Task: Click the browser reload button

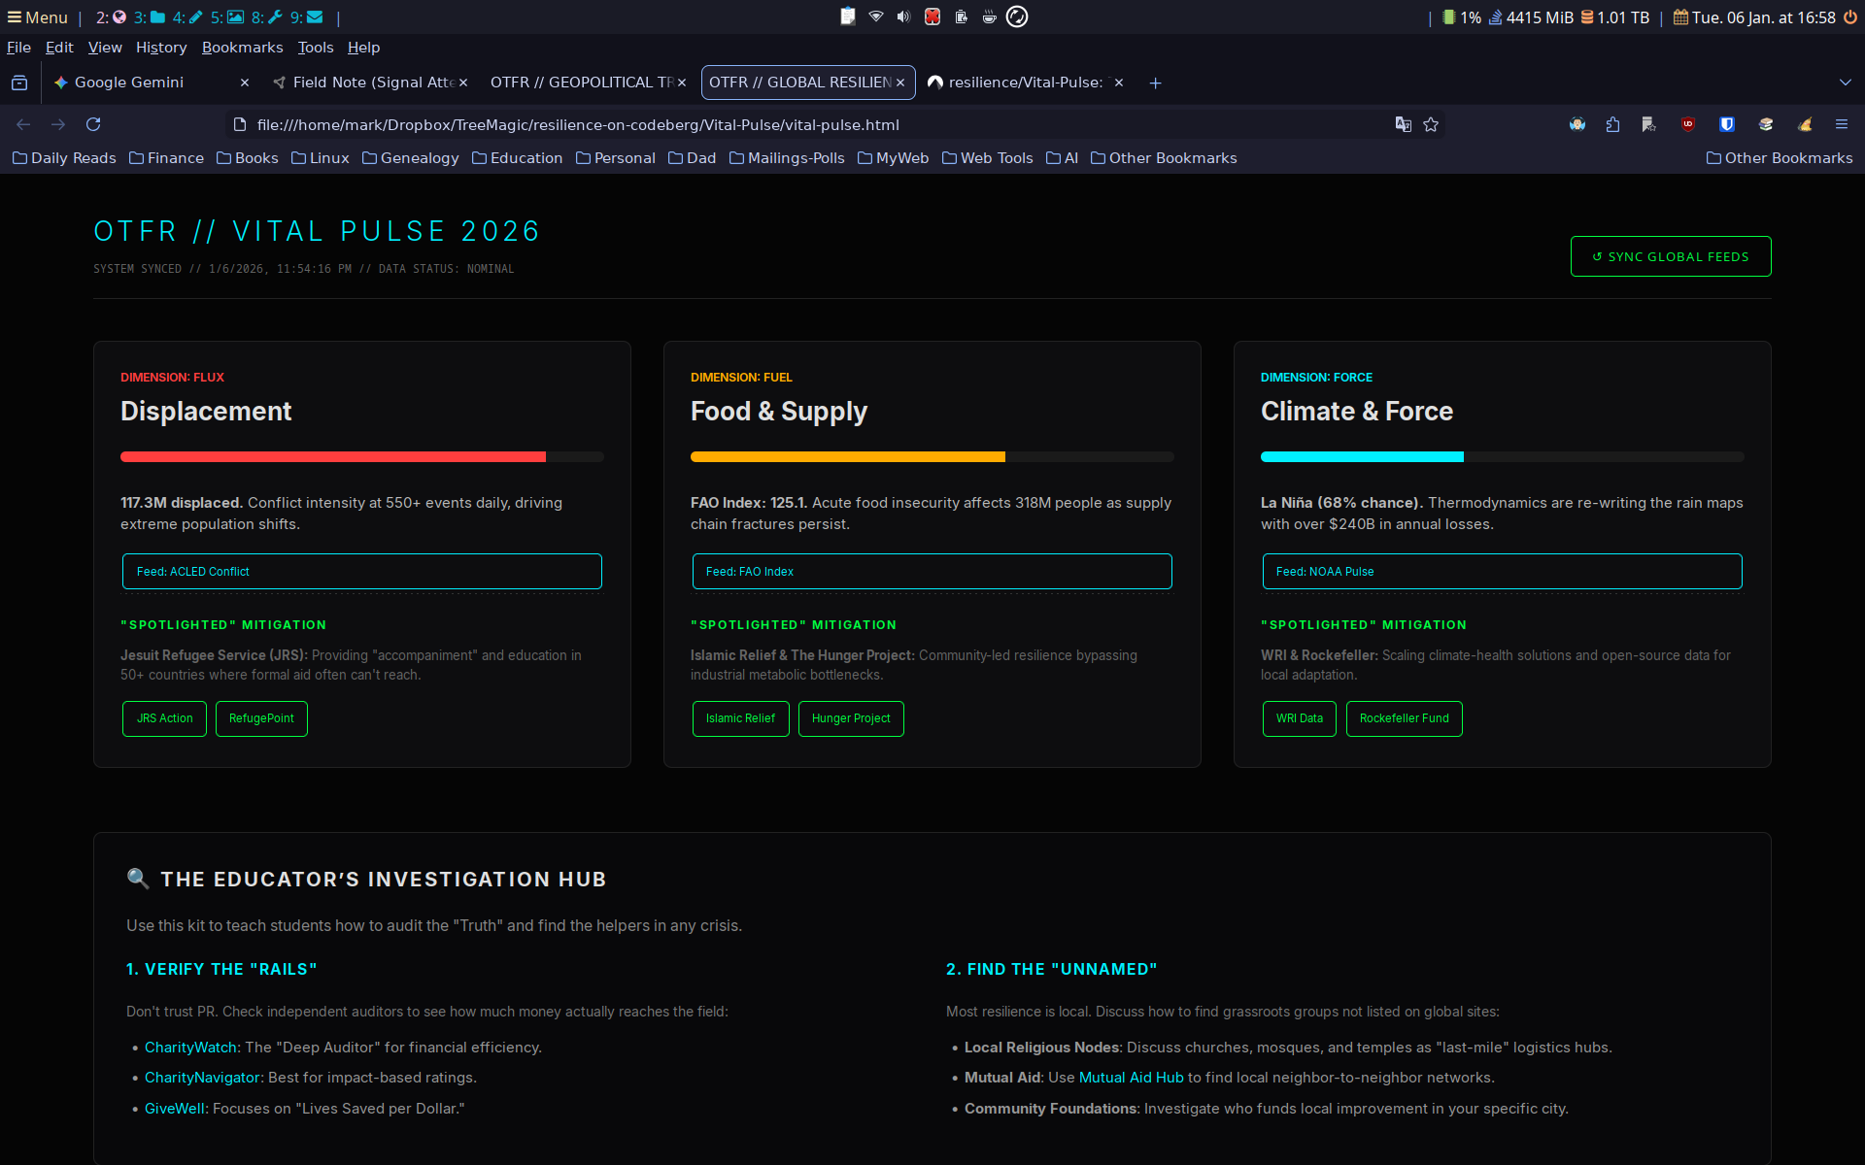Action: pos(93,124)
